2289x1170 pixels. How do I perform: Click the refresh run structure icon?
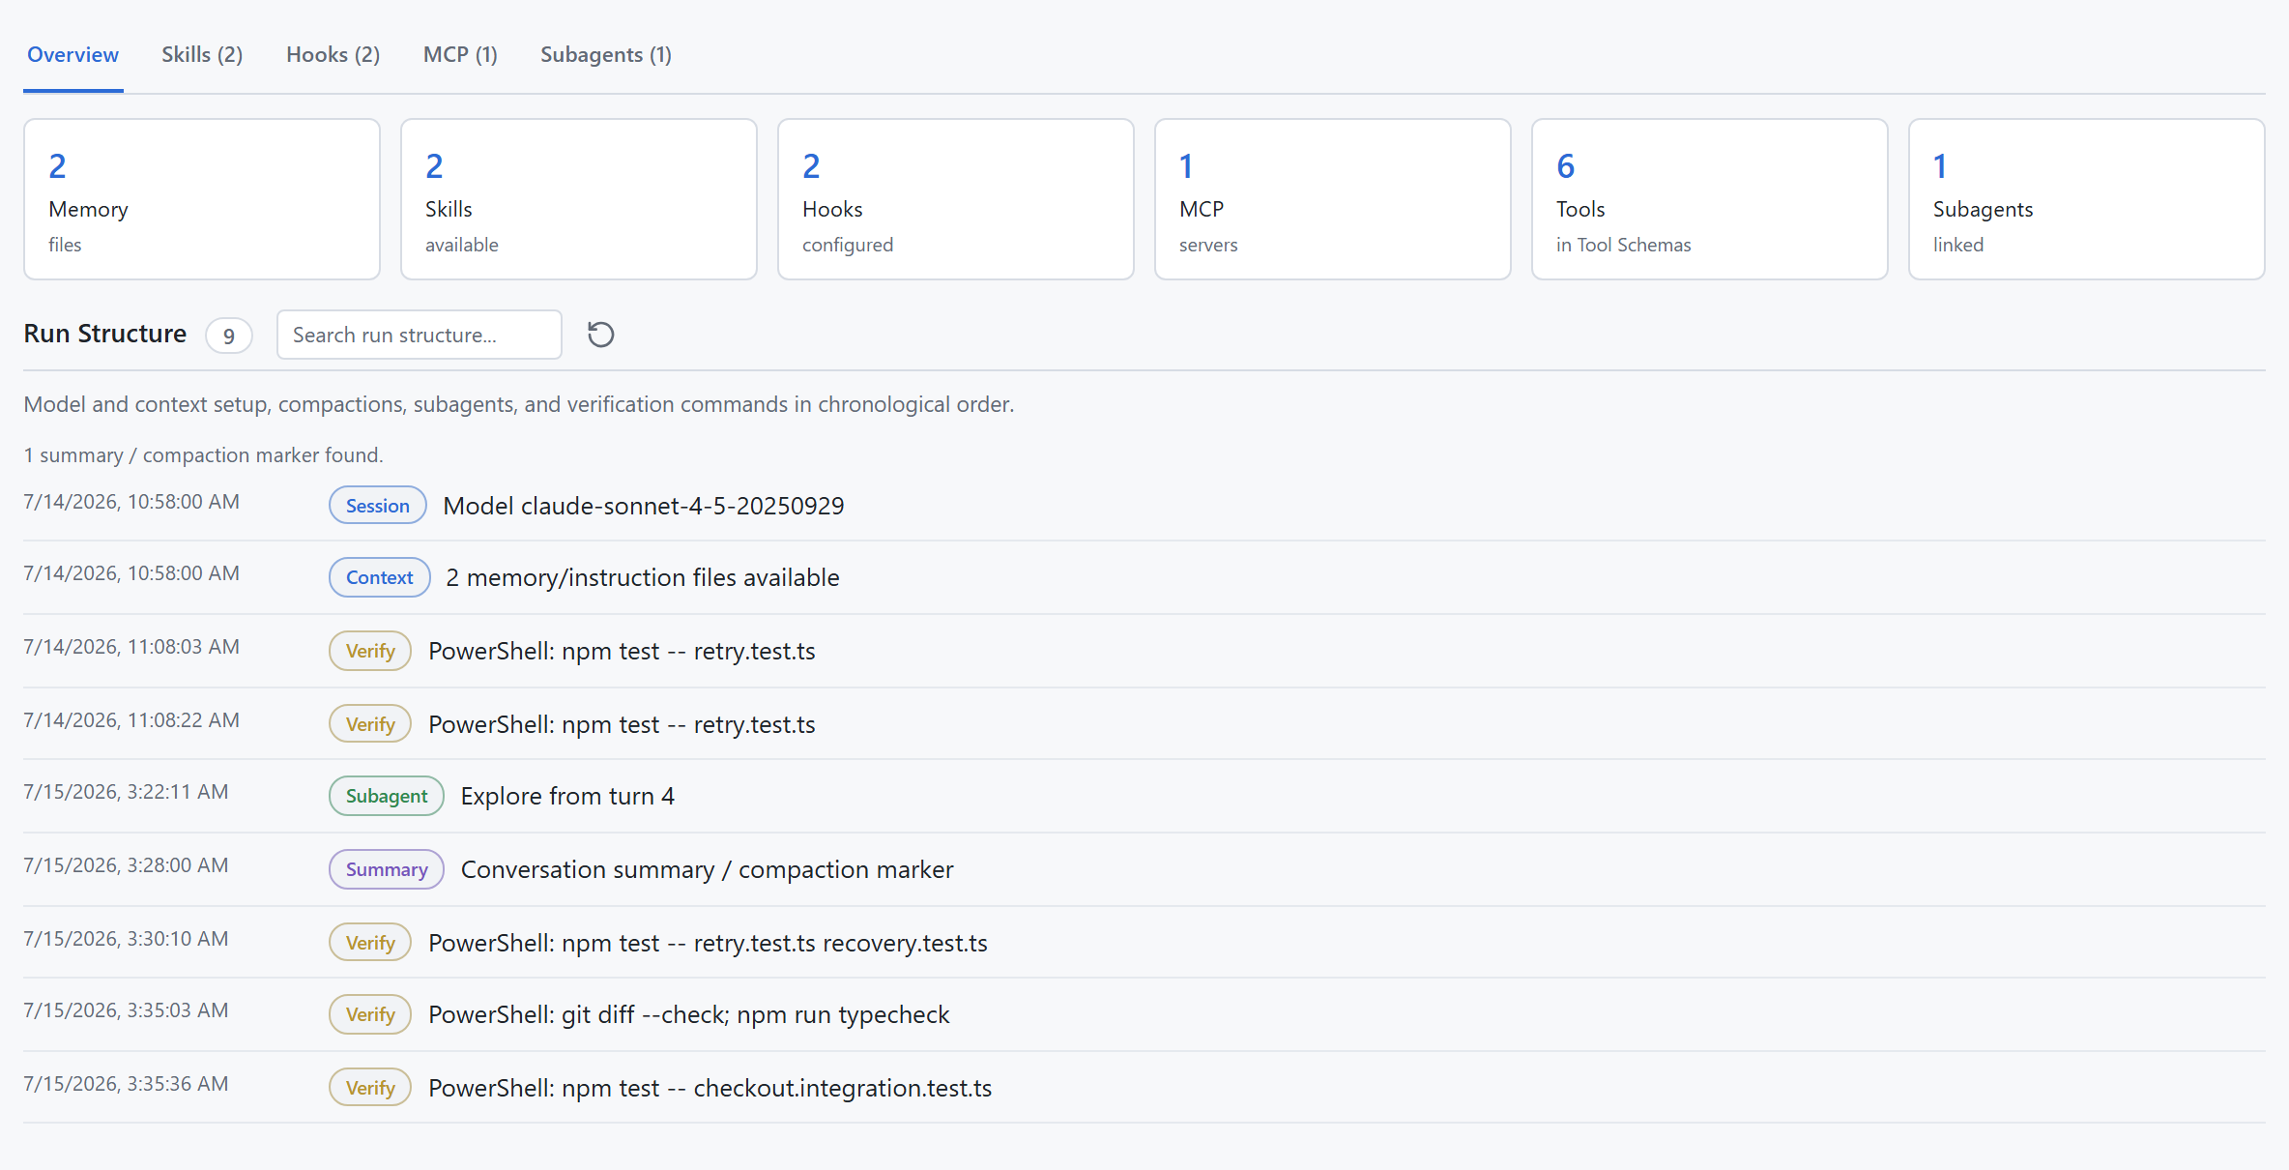[600, 335]
